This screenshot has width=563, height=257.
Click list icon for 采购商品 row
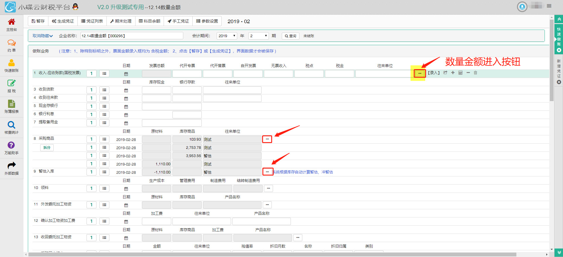point(104,139)
